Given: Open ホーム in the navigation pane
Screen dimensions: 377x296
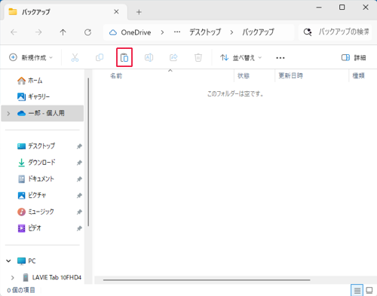Looking at the screenshot, I should pyautogui.click(x=29, y=81).
